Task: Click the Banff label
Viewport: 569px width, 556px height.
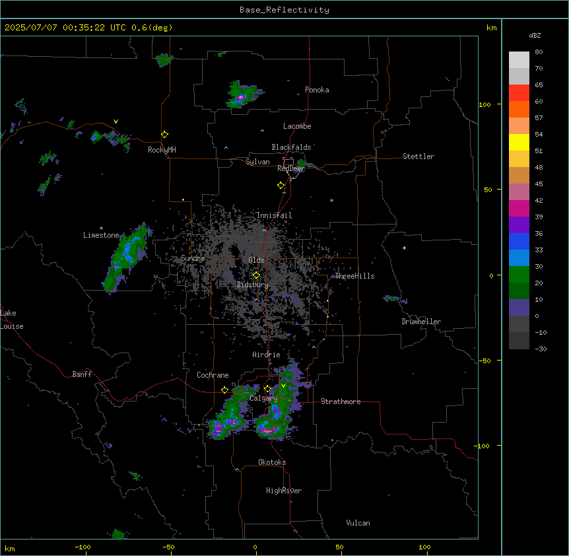Action: point(82,374)
